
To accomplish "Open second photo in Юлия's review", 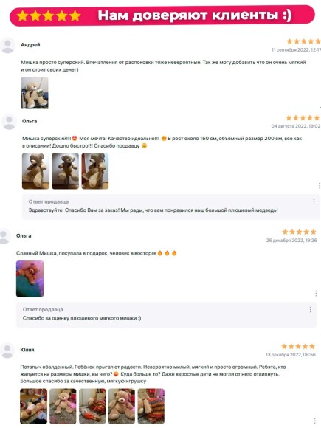I will tap(63, 406).
